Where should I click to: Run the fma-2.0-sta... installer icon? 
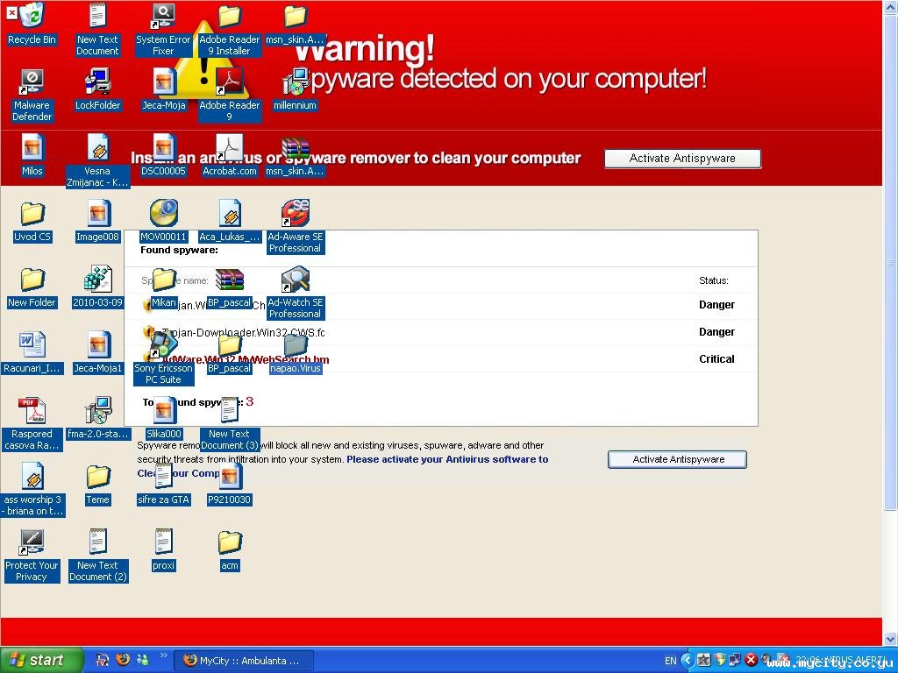(x=98, y=419)
